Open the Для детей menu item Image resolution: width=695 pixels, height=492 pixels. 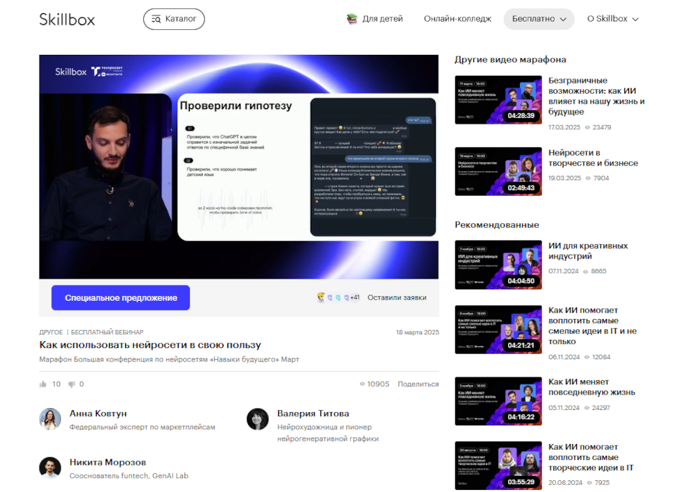(382, 19)
